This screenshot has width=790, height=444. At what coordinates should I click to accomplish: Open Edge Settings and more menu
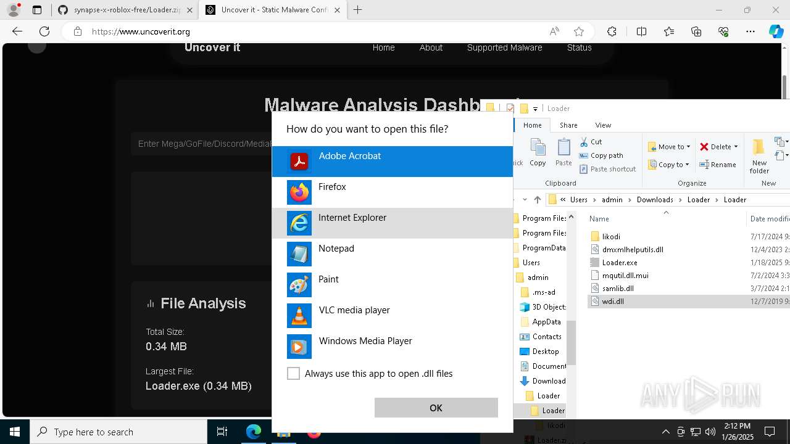point(750,31)
